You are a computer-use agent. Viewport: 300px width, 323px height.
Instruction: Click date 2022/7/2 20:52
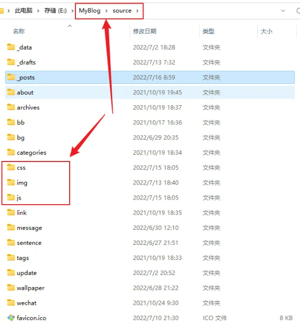(x=154, y=273)
